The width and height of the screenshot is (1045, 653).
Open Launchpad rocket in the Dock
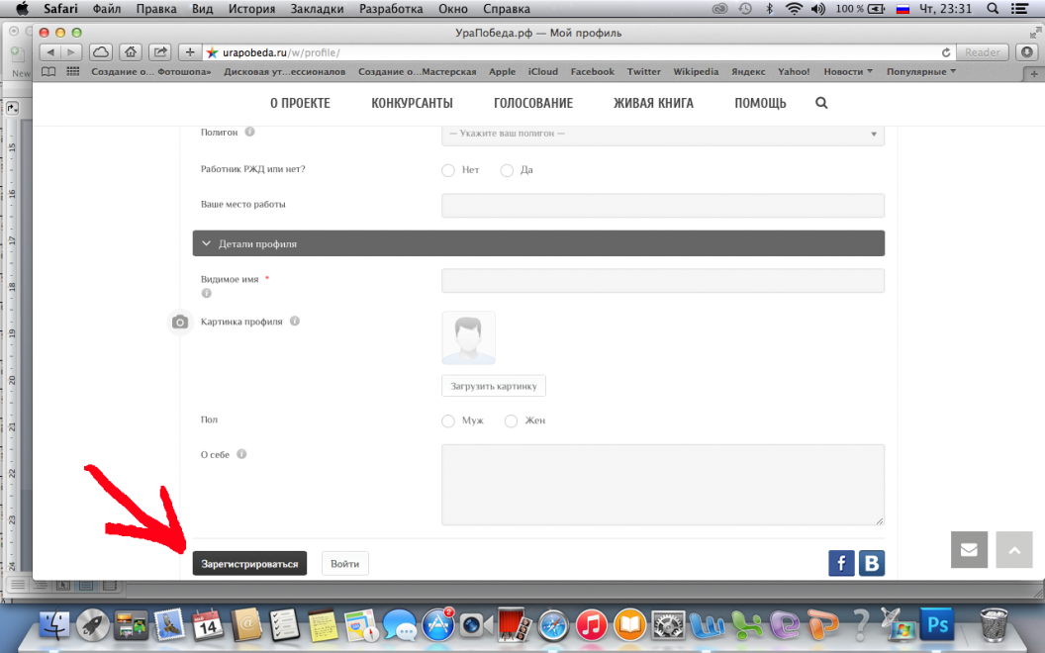click(x=93, y=625)
